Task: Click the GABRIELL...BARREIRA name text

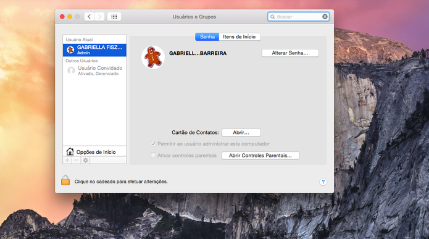Action: 198,53
